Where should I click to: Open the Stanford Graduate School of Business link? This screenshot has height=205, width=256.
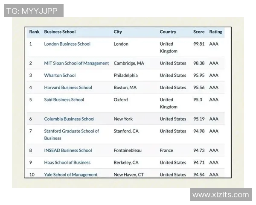pos(71,131)
